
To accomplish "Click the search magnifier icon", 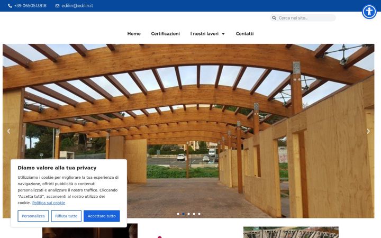I will click(274, 18).
